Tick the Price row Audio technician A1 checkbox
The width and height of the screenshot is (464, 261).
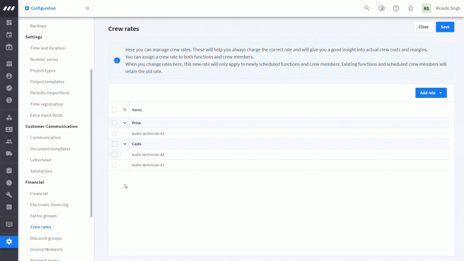pos(114,134)
